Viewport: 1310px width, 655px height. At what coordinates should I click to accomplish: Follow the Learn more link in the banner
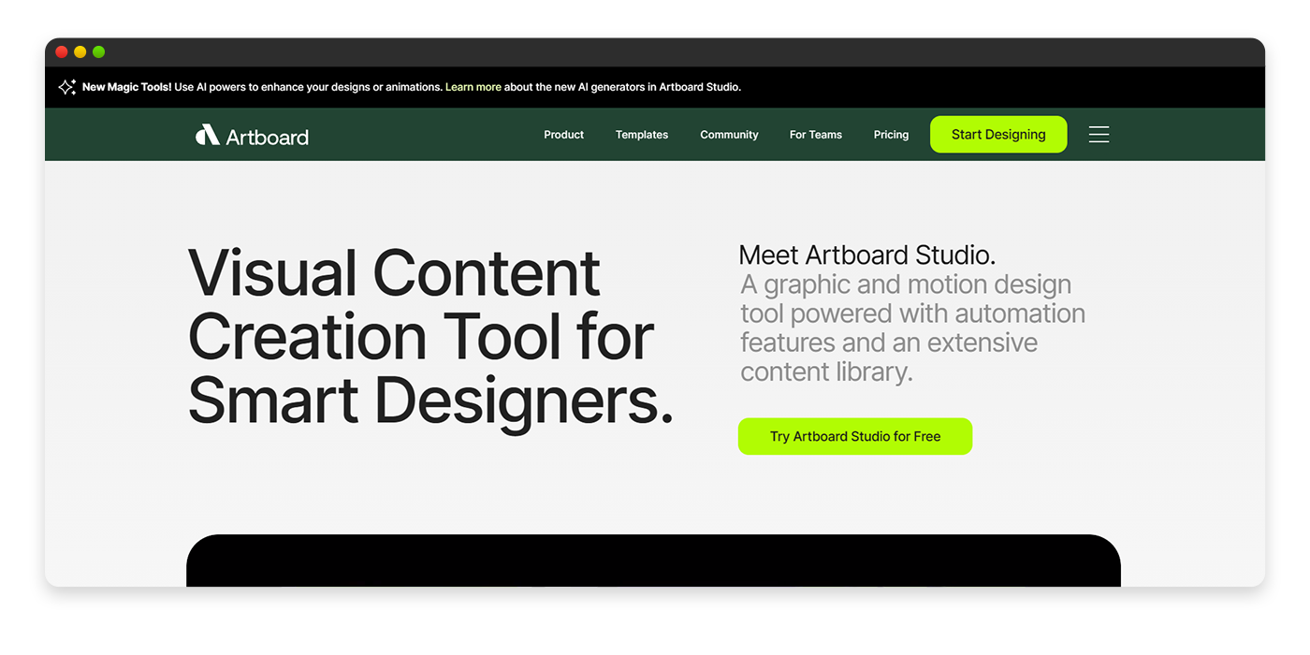[473, 87]
